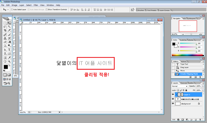207x123 pixels.
Task: Click the foreground color swatch in toolbox
Action: click(5, 67)
